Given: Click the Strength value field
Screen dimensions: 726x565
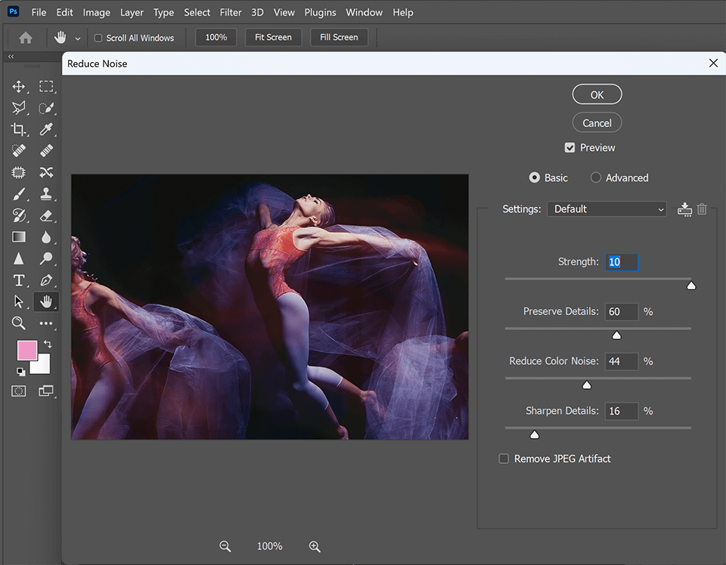Looking at the screenshot, I should [622, 262].
